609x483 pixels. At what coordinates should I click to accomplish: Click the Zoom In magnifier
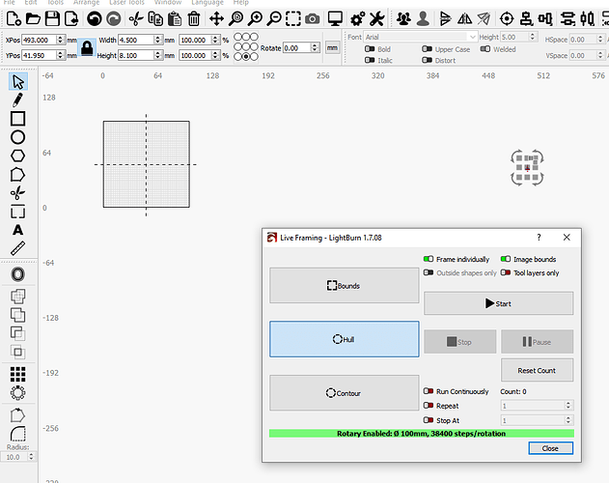pyautogui.click(x=255, y=18)
